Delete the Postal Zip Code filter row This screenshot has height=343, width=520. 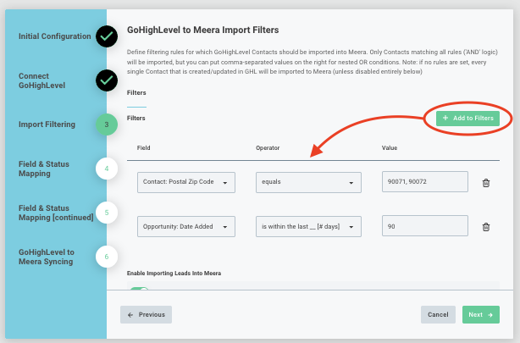(486, 183)
